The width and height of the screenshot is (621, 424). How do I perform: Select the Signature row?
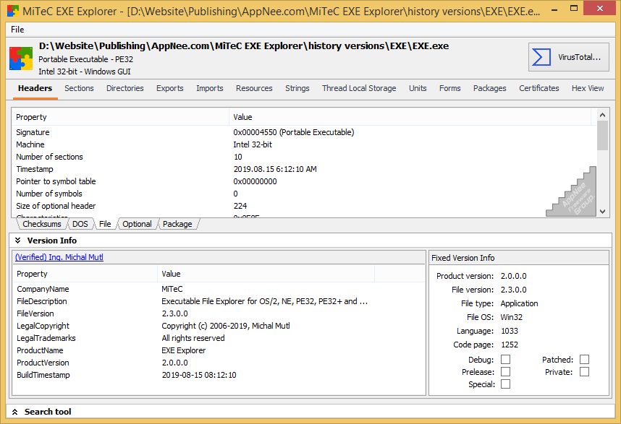point(304,132)
